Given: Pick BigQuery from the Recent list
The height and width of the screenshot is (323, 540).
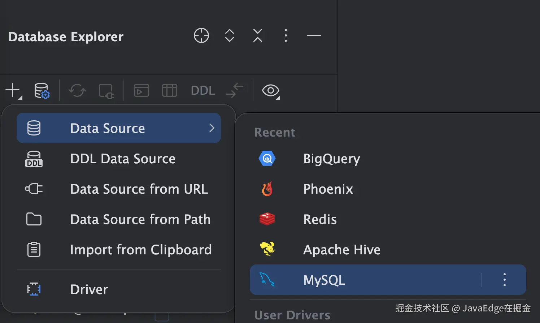Looking at the screenshot, I should 331,159.
